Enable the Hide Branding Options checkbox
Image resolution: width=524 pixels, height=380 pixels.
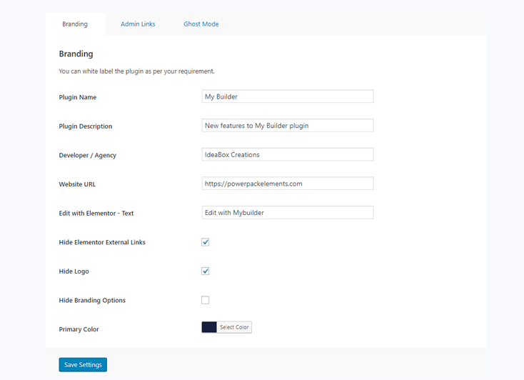coord(205,300)
